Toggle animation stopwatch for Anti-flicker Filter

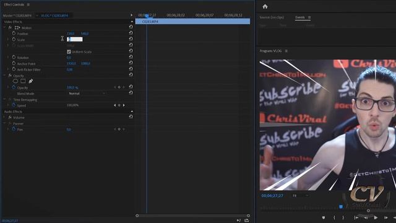[14, 69]
